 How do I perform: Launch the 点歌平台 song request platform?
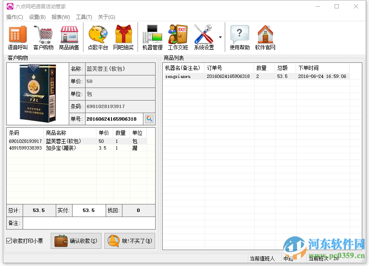(x=97, y=36)
